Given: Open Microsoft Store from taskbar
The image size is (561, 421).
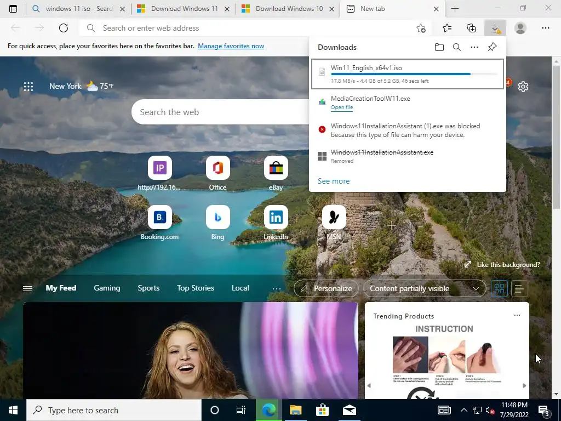Looking at the screenshot, I should point(322,410).
